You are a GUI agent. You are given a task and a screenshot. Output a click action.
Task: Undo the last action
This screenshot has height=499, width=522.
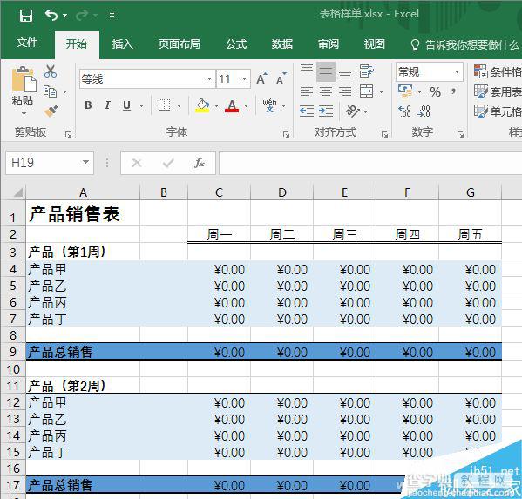(51, 15)
